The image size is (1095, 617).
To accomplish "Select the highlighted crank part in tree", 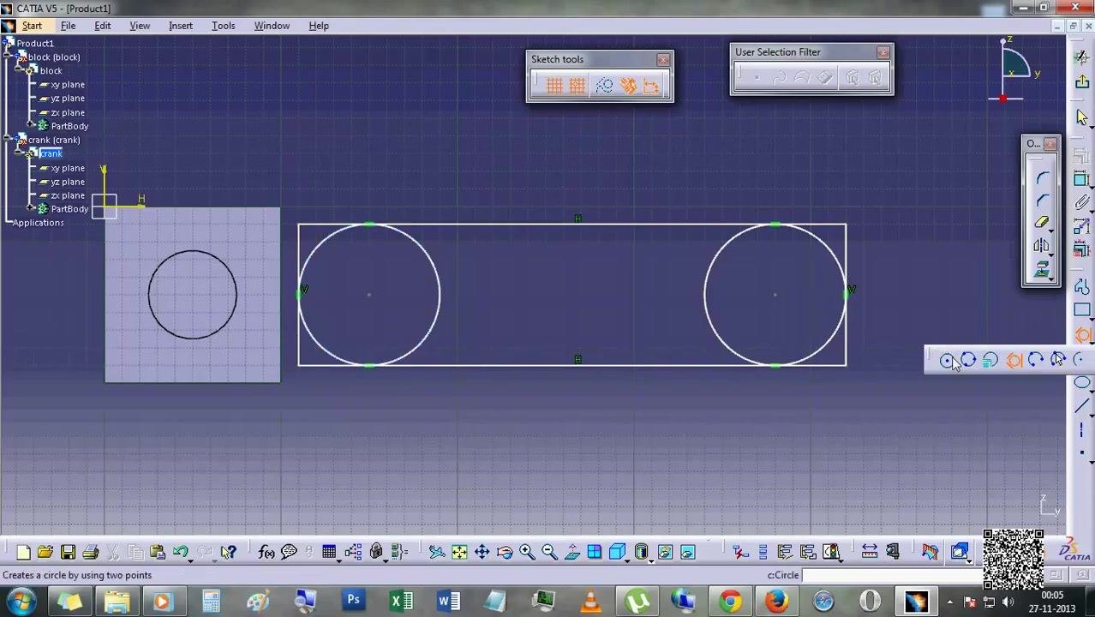I will (x=51, y=153).
